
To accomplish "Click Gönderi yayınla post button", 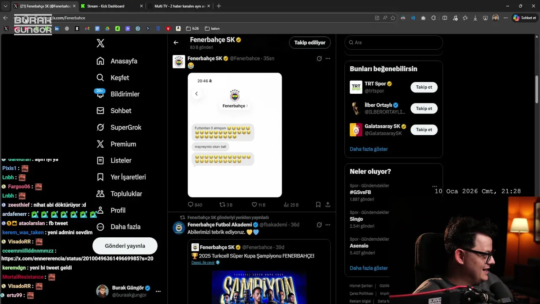I will [125, 246].
